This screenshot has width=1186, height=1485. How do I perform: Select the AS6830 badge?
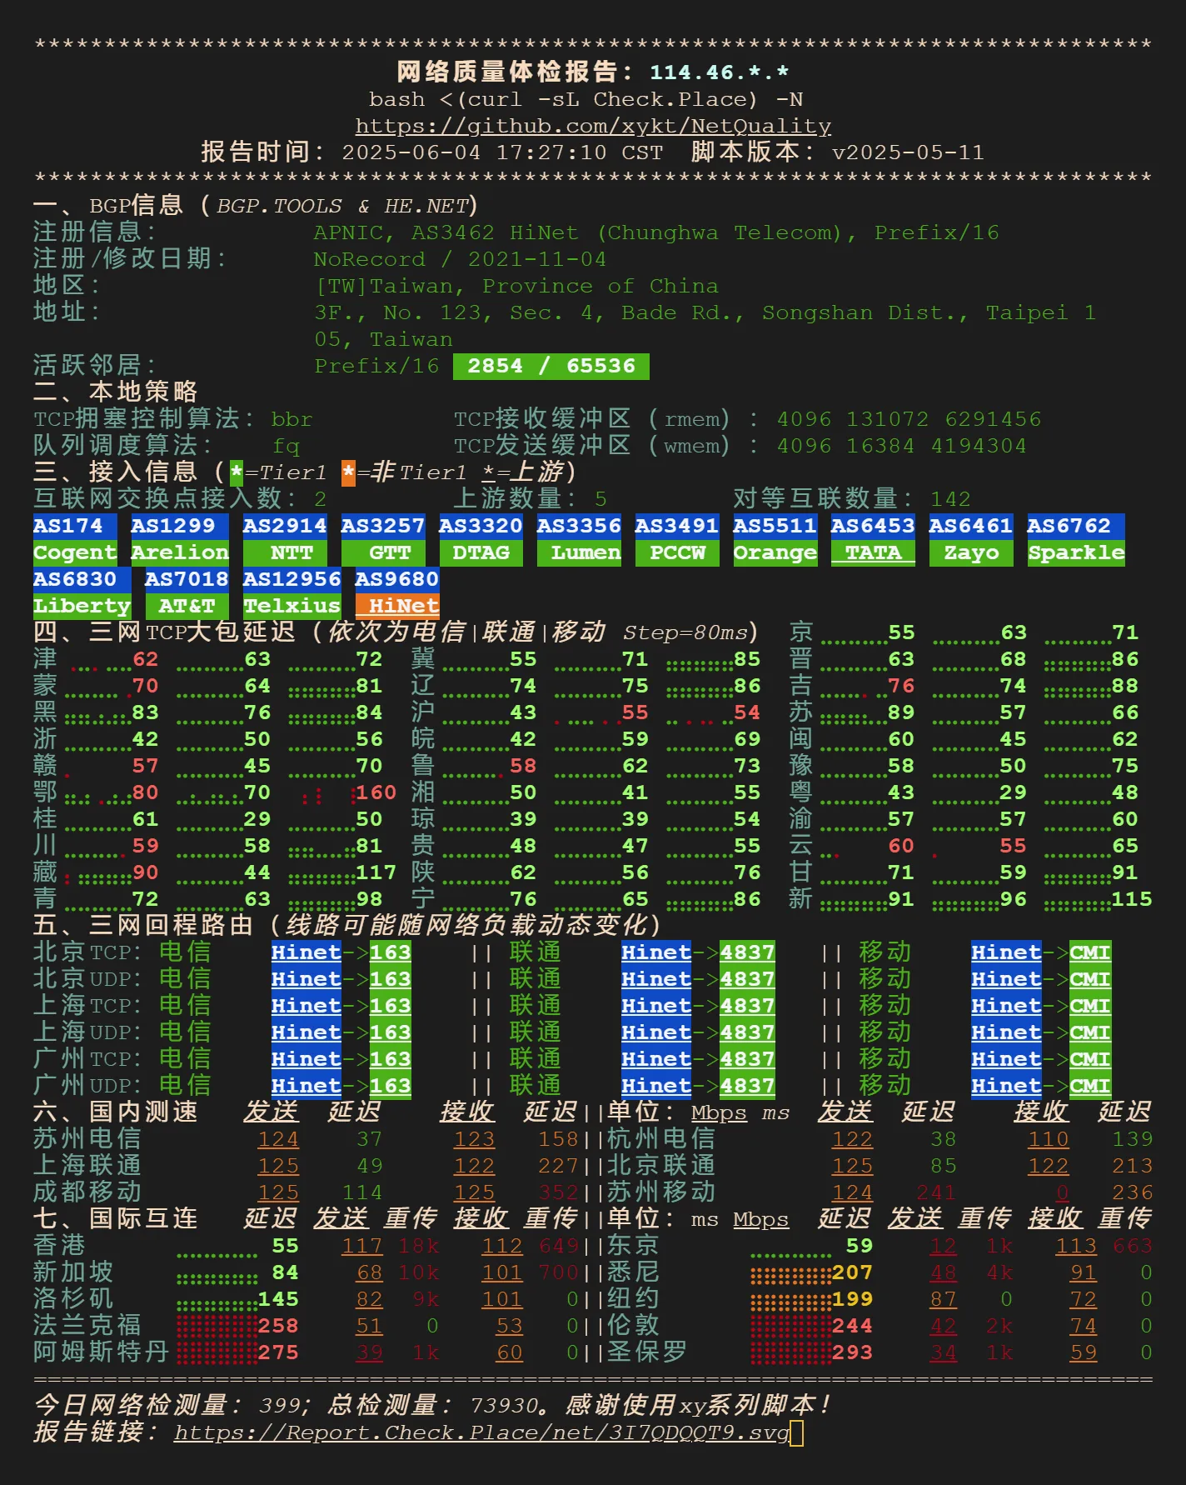[82, 579]
